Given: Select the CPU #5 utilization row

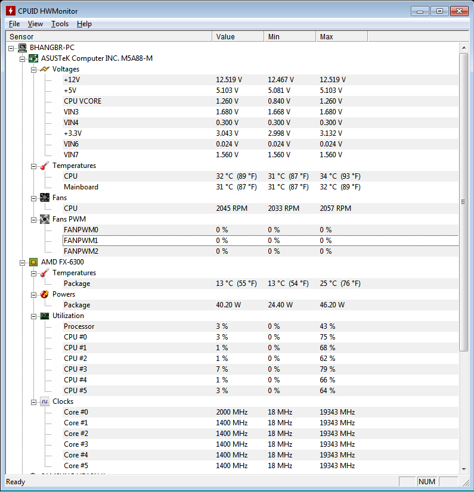Looking at the screenshot, I should click(261, 391).
